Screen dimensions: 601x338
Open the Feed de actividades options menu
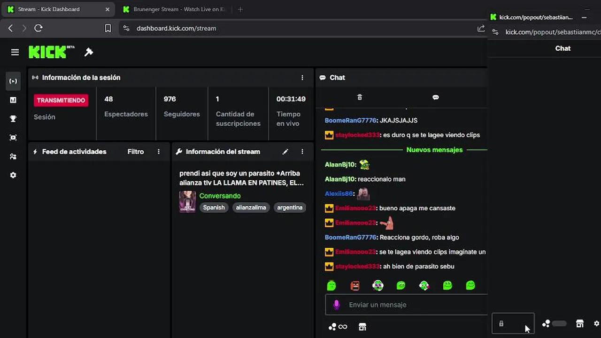tap(159, 152)
